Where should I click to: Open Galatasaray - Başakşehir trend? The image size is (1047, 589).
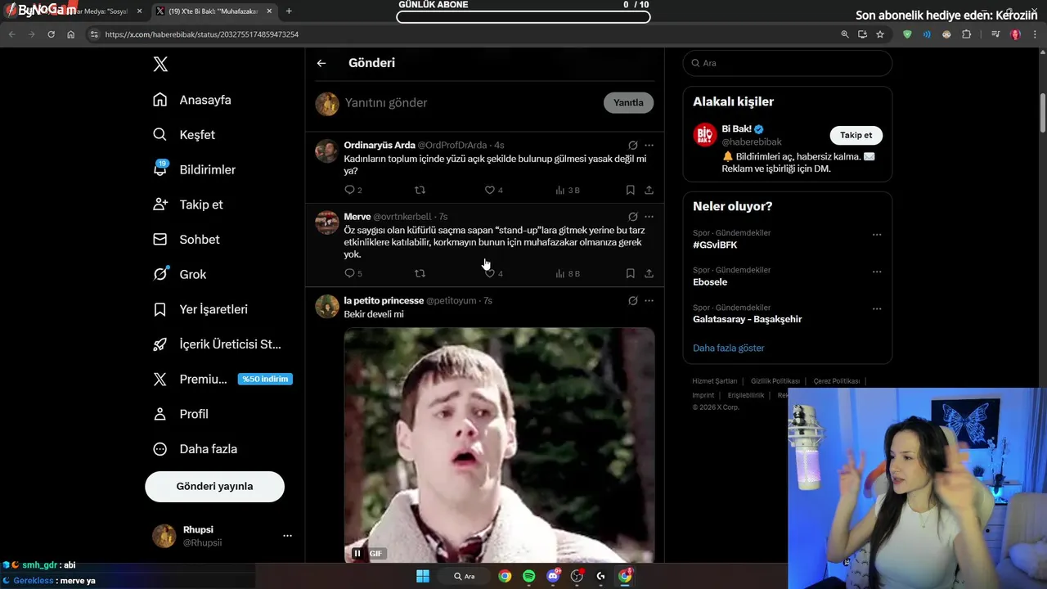747,319
